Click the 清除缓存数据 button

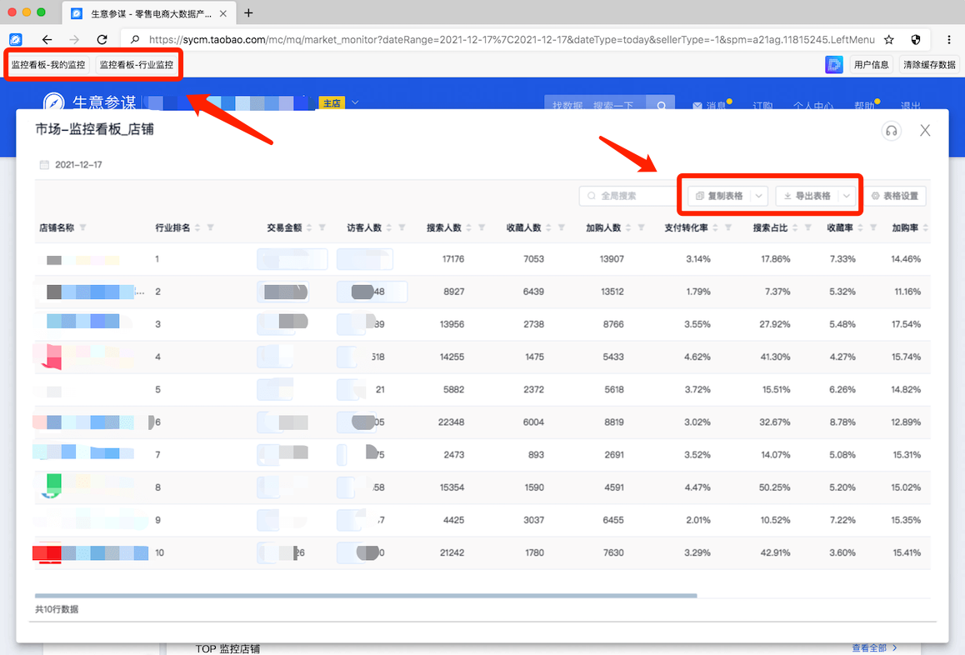pos(929,64)
